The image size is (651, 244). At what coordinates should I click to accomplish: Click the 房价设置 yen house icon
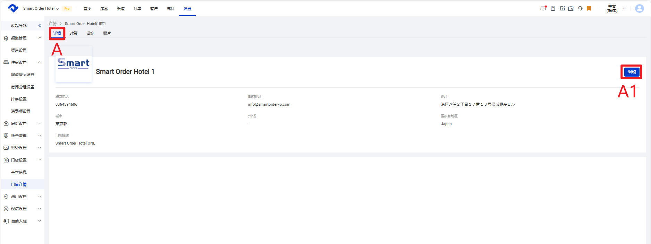tap(6, 123)
